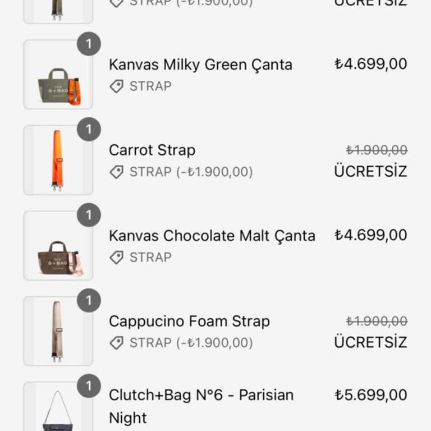Open the Cappucino Foam Strap thumbnail
The width and height of the screenshot is (431, 431).
(x=57, y=332)
